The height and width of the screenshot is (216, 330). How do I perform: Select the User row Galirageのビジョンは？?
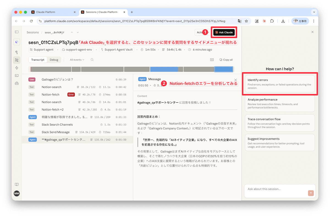[x=77, y=80]
